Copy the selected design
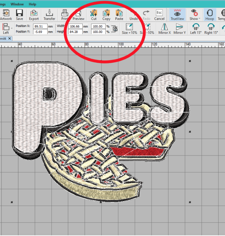The width and height of the screenshot is (225, 236). tap(106, 15)
